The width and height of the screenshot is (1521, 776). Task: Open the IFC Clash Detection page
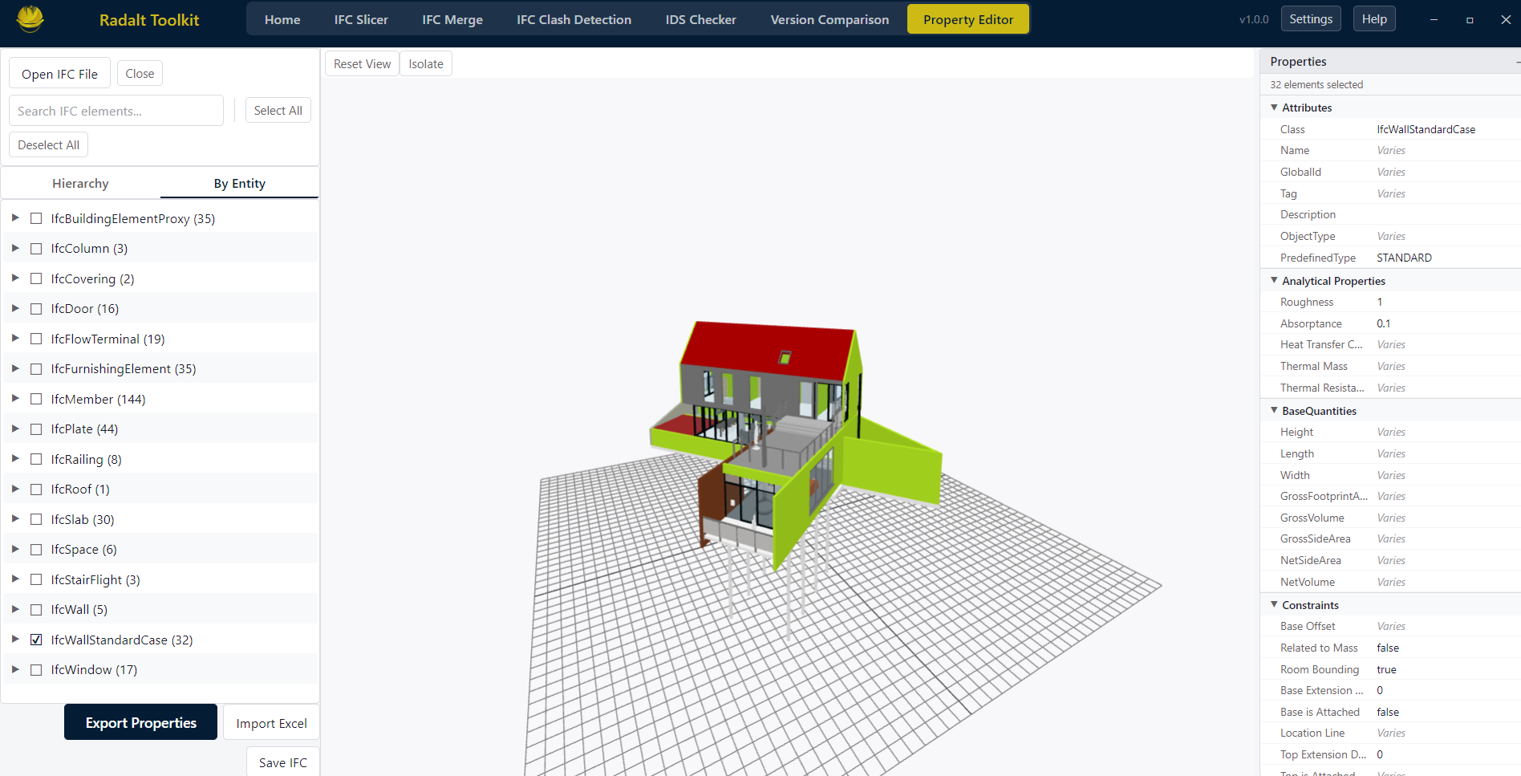coord(574,18)
